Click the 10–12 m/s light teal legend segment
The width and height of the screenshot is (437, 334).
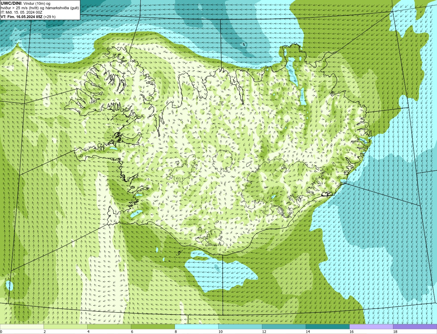pyautogui.click(x=240, y=327)
